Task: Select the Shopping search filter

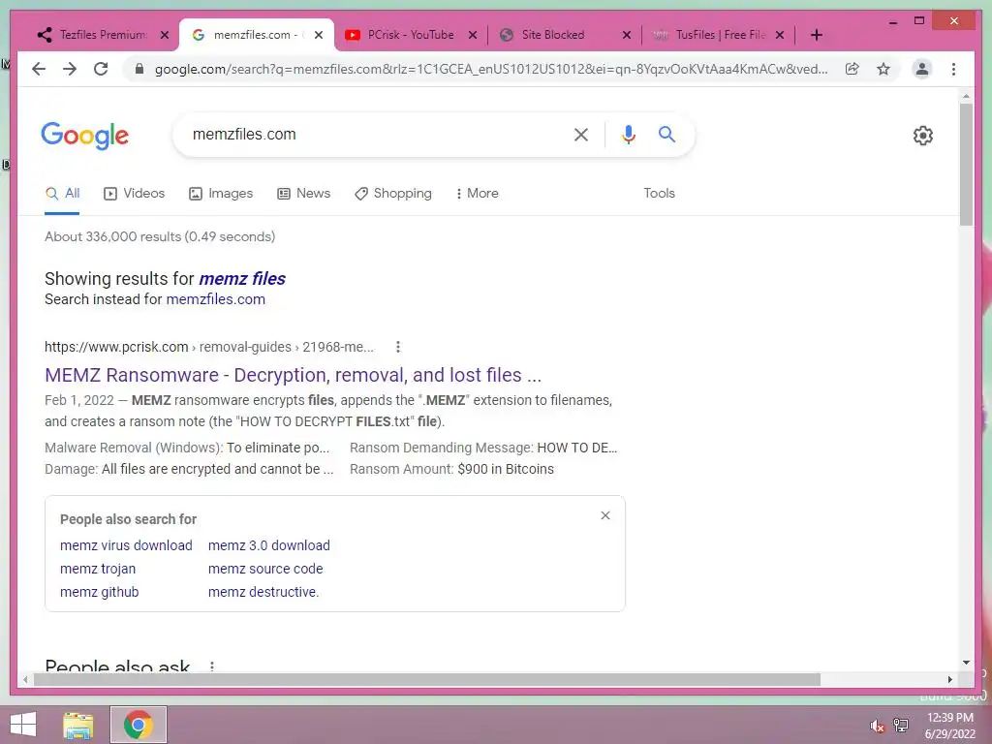Action: (393, 194)
